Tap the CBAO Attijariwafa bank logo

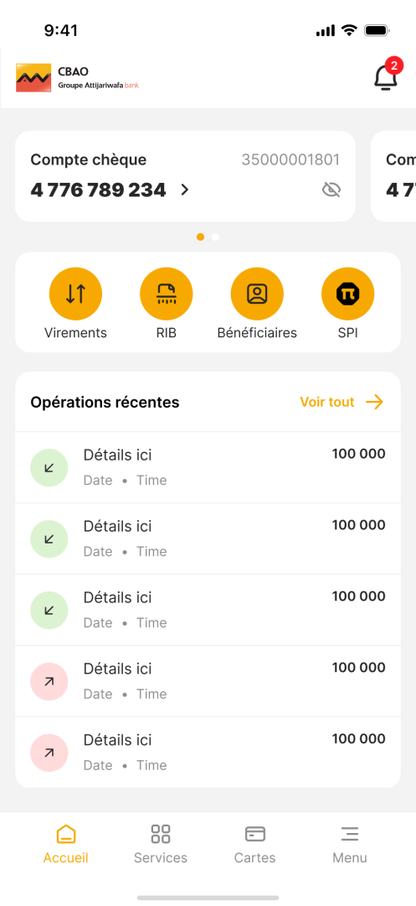(x=77, y=78)
